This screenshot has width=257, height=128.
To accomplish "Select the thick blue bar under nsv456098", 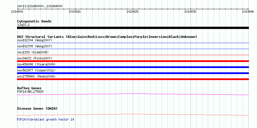I will tap(133, 67).
